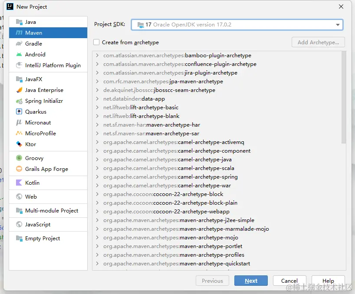Click the Web globe icon
Screen dimensions: 355x294
coord(19,196)
